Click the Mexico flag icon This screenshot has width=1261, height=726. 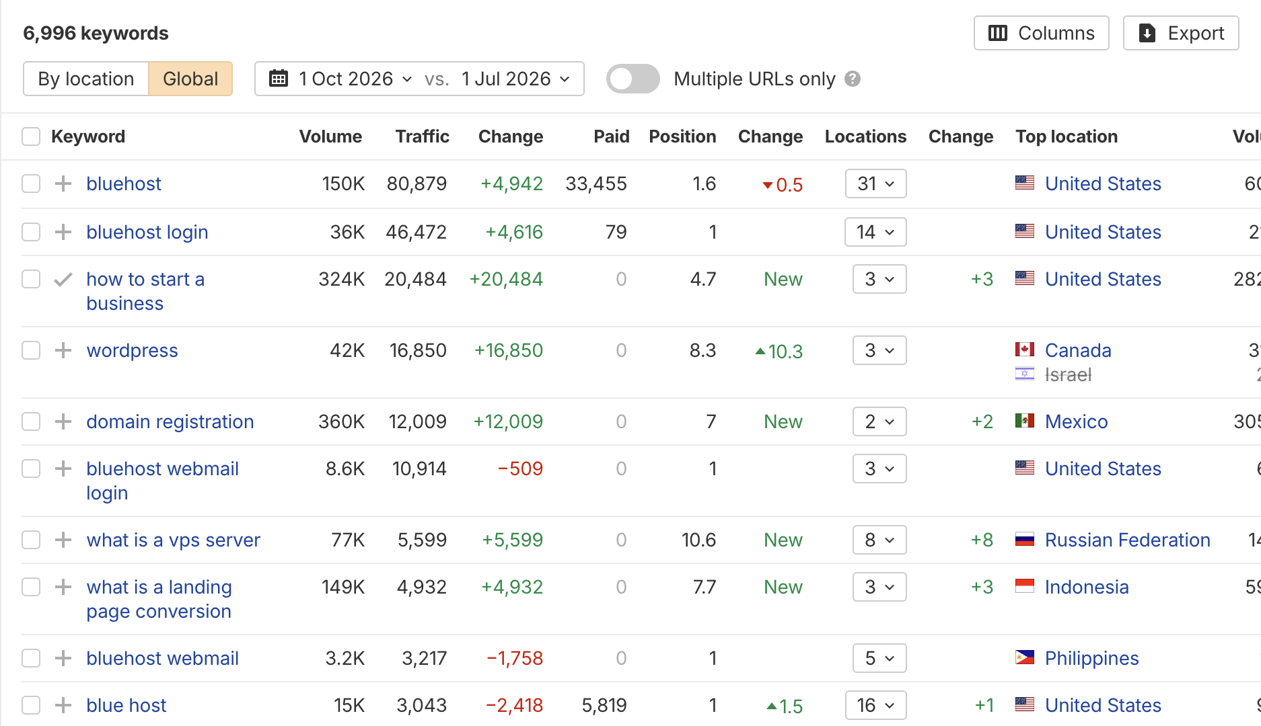pos(1025,421)
